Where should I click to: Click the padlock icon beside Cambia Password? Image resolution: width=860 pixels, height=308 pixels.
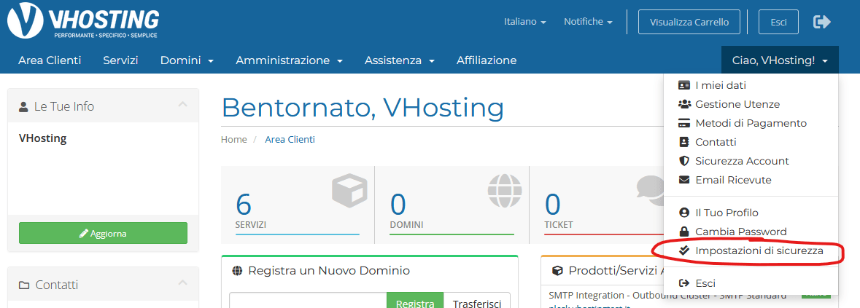pyautogui.click(x=683, y=232)
